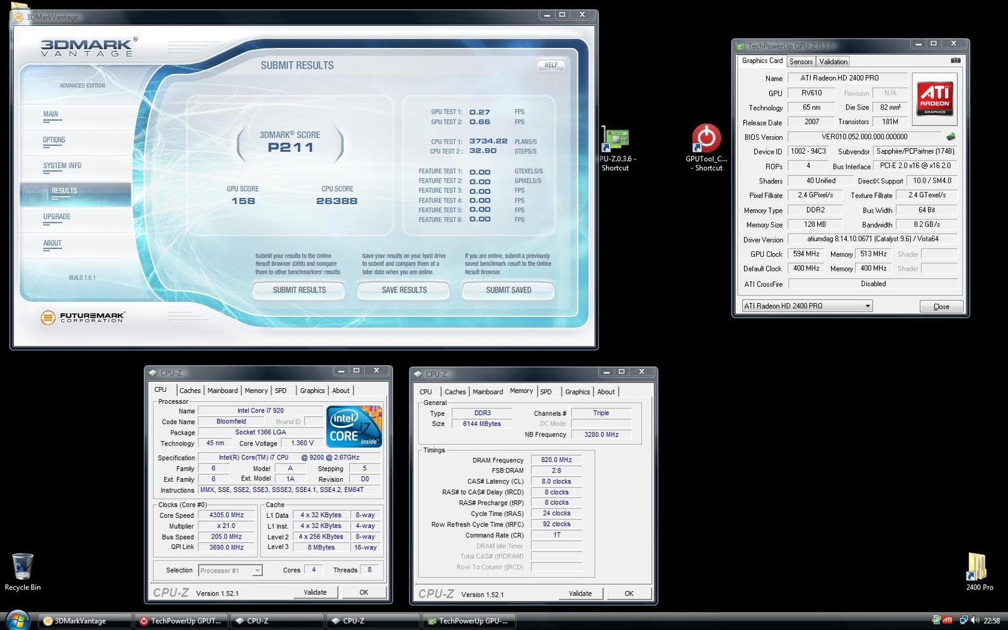Click the DRAM Frequency 820.0 MHz value

[556, 460]
